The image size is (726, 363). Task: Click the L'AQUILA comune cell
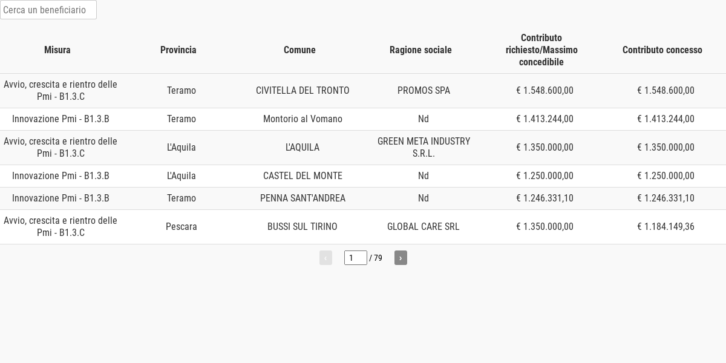(x=302, y=148)
